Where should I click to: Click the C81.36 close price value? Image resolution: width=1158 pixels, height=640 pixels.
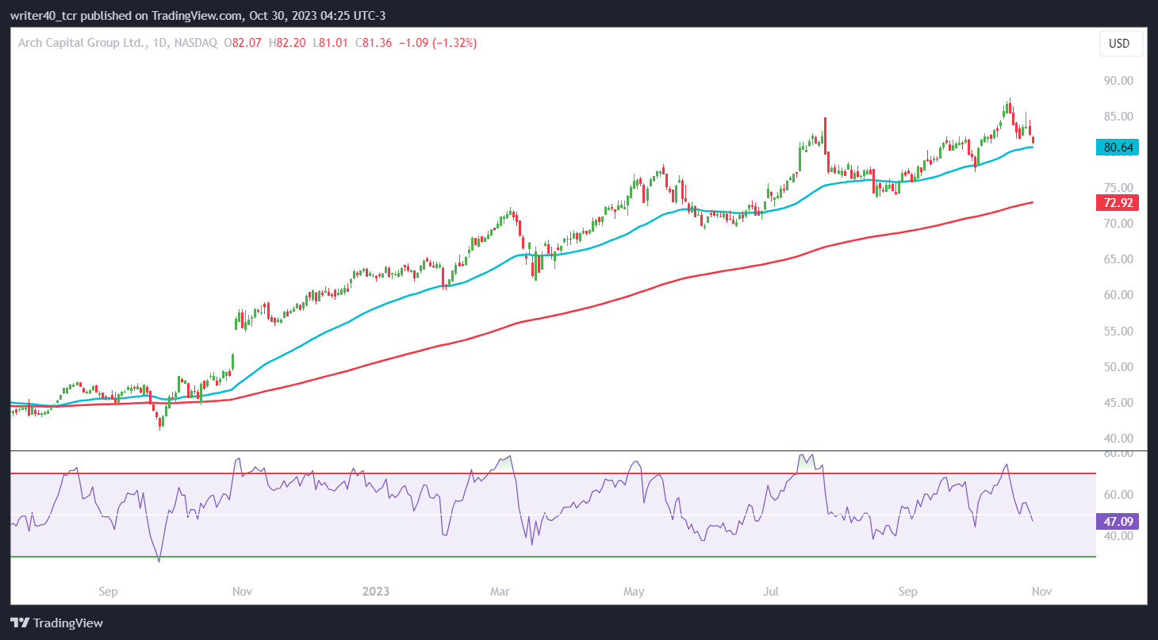click(x=373, y=43)
